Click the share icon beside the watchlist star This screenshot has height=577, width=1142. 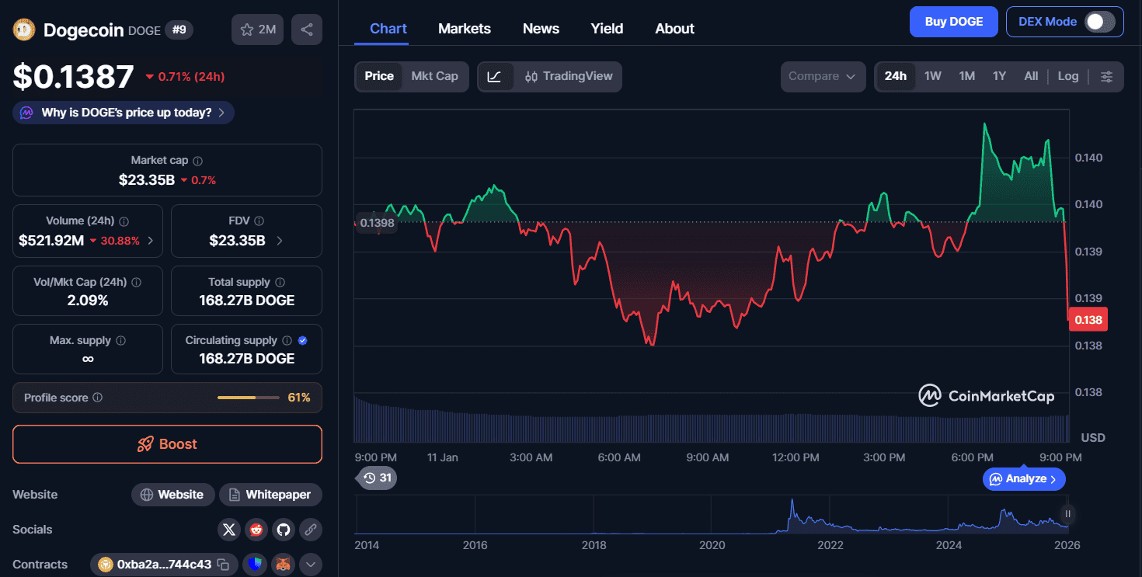click(x=307, y=30)
